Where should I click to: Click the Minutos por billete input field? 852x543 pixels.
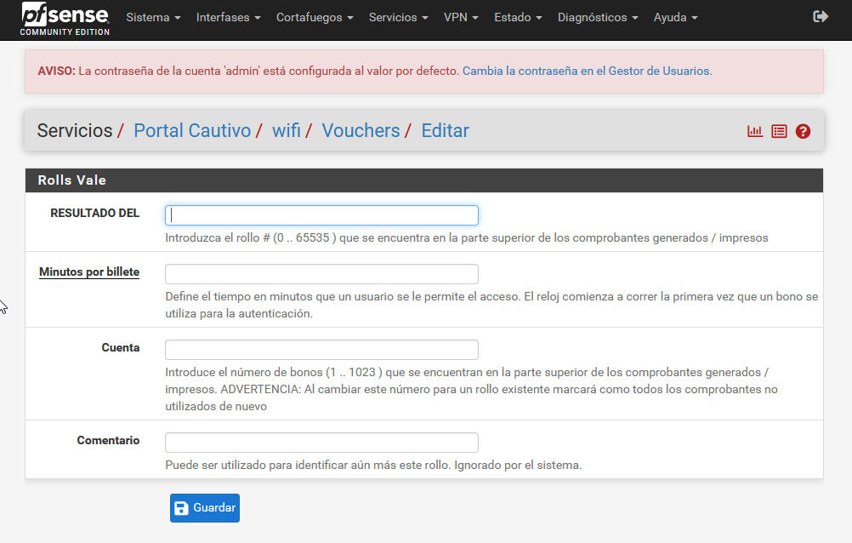click(321, 274)
